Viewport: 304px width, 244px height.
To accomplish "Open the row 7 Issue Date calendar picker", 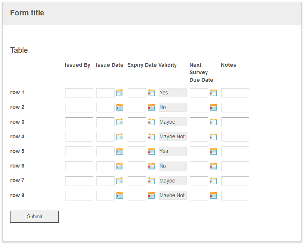I will click(120, 181).
